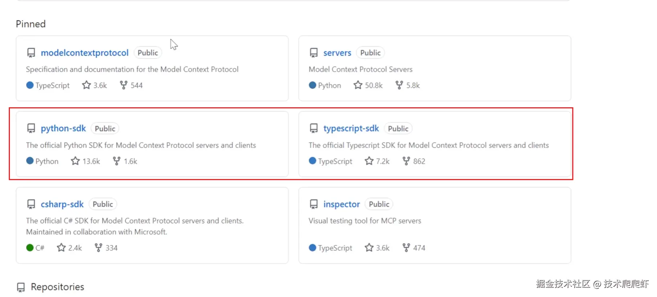Click the repo icon beside inspector

(314, 204)
